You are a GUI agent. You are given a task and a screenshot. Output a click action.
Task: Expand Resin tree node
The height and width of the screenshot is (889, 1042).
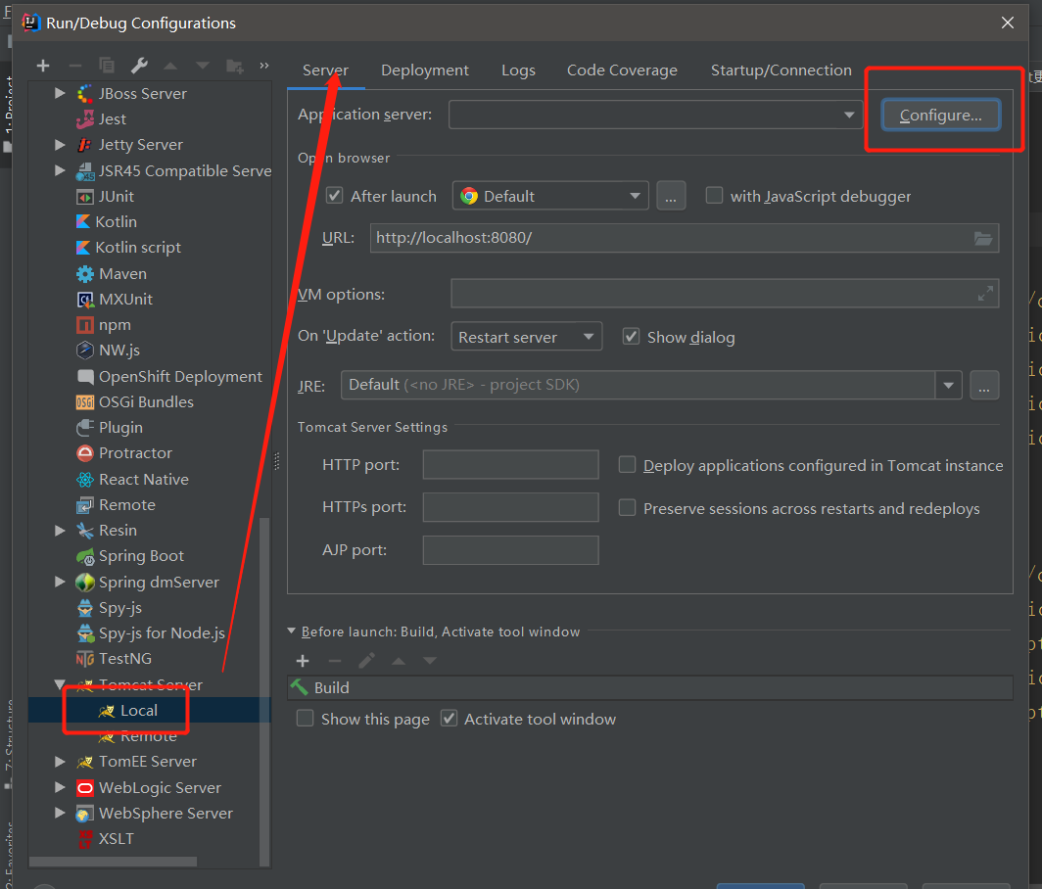tap(60, 531)
